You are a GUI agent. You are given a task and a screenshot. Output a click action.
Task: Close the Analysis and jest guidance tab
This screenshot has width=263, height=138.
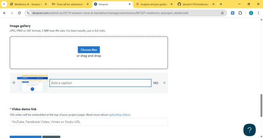pyautogui.click(x=171, y=4)
